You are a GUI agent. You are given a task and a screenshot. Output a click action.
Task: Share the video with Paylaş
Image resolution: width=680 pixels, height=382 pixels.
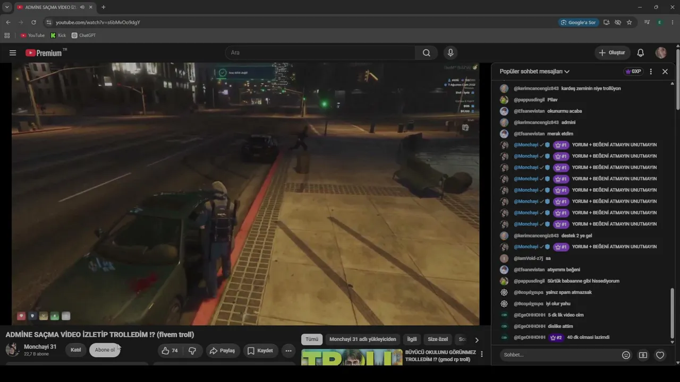click(x=222, y=350)
